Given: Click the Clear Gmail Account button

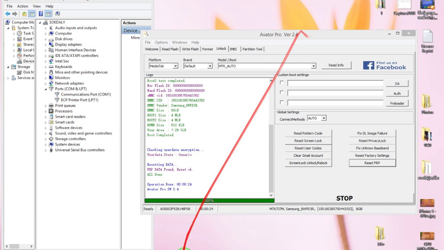Looking at the screenshot, I should (308, 156).
